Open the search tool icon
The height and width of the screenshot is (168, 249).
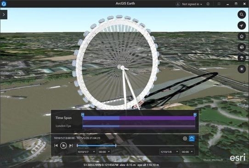tap(242, 15)
